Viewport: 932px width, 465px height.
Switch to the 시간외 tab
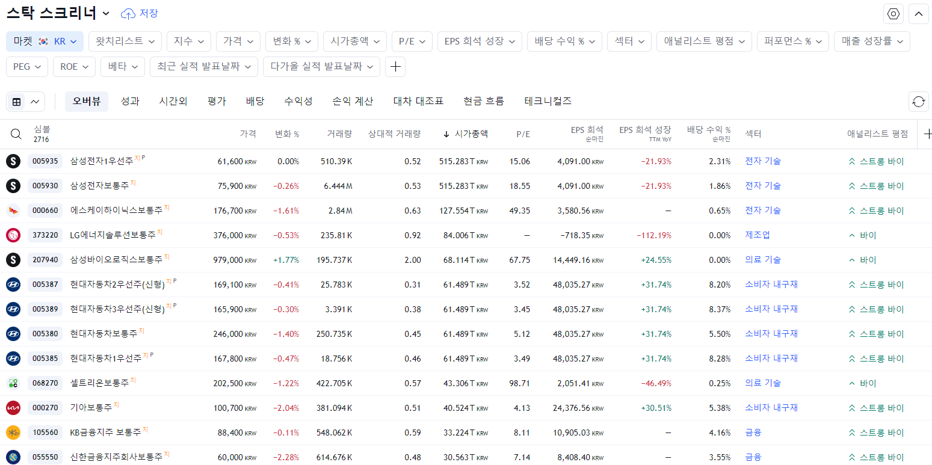(173, 102)
